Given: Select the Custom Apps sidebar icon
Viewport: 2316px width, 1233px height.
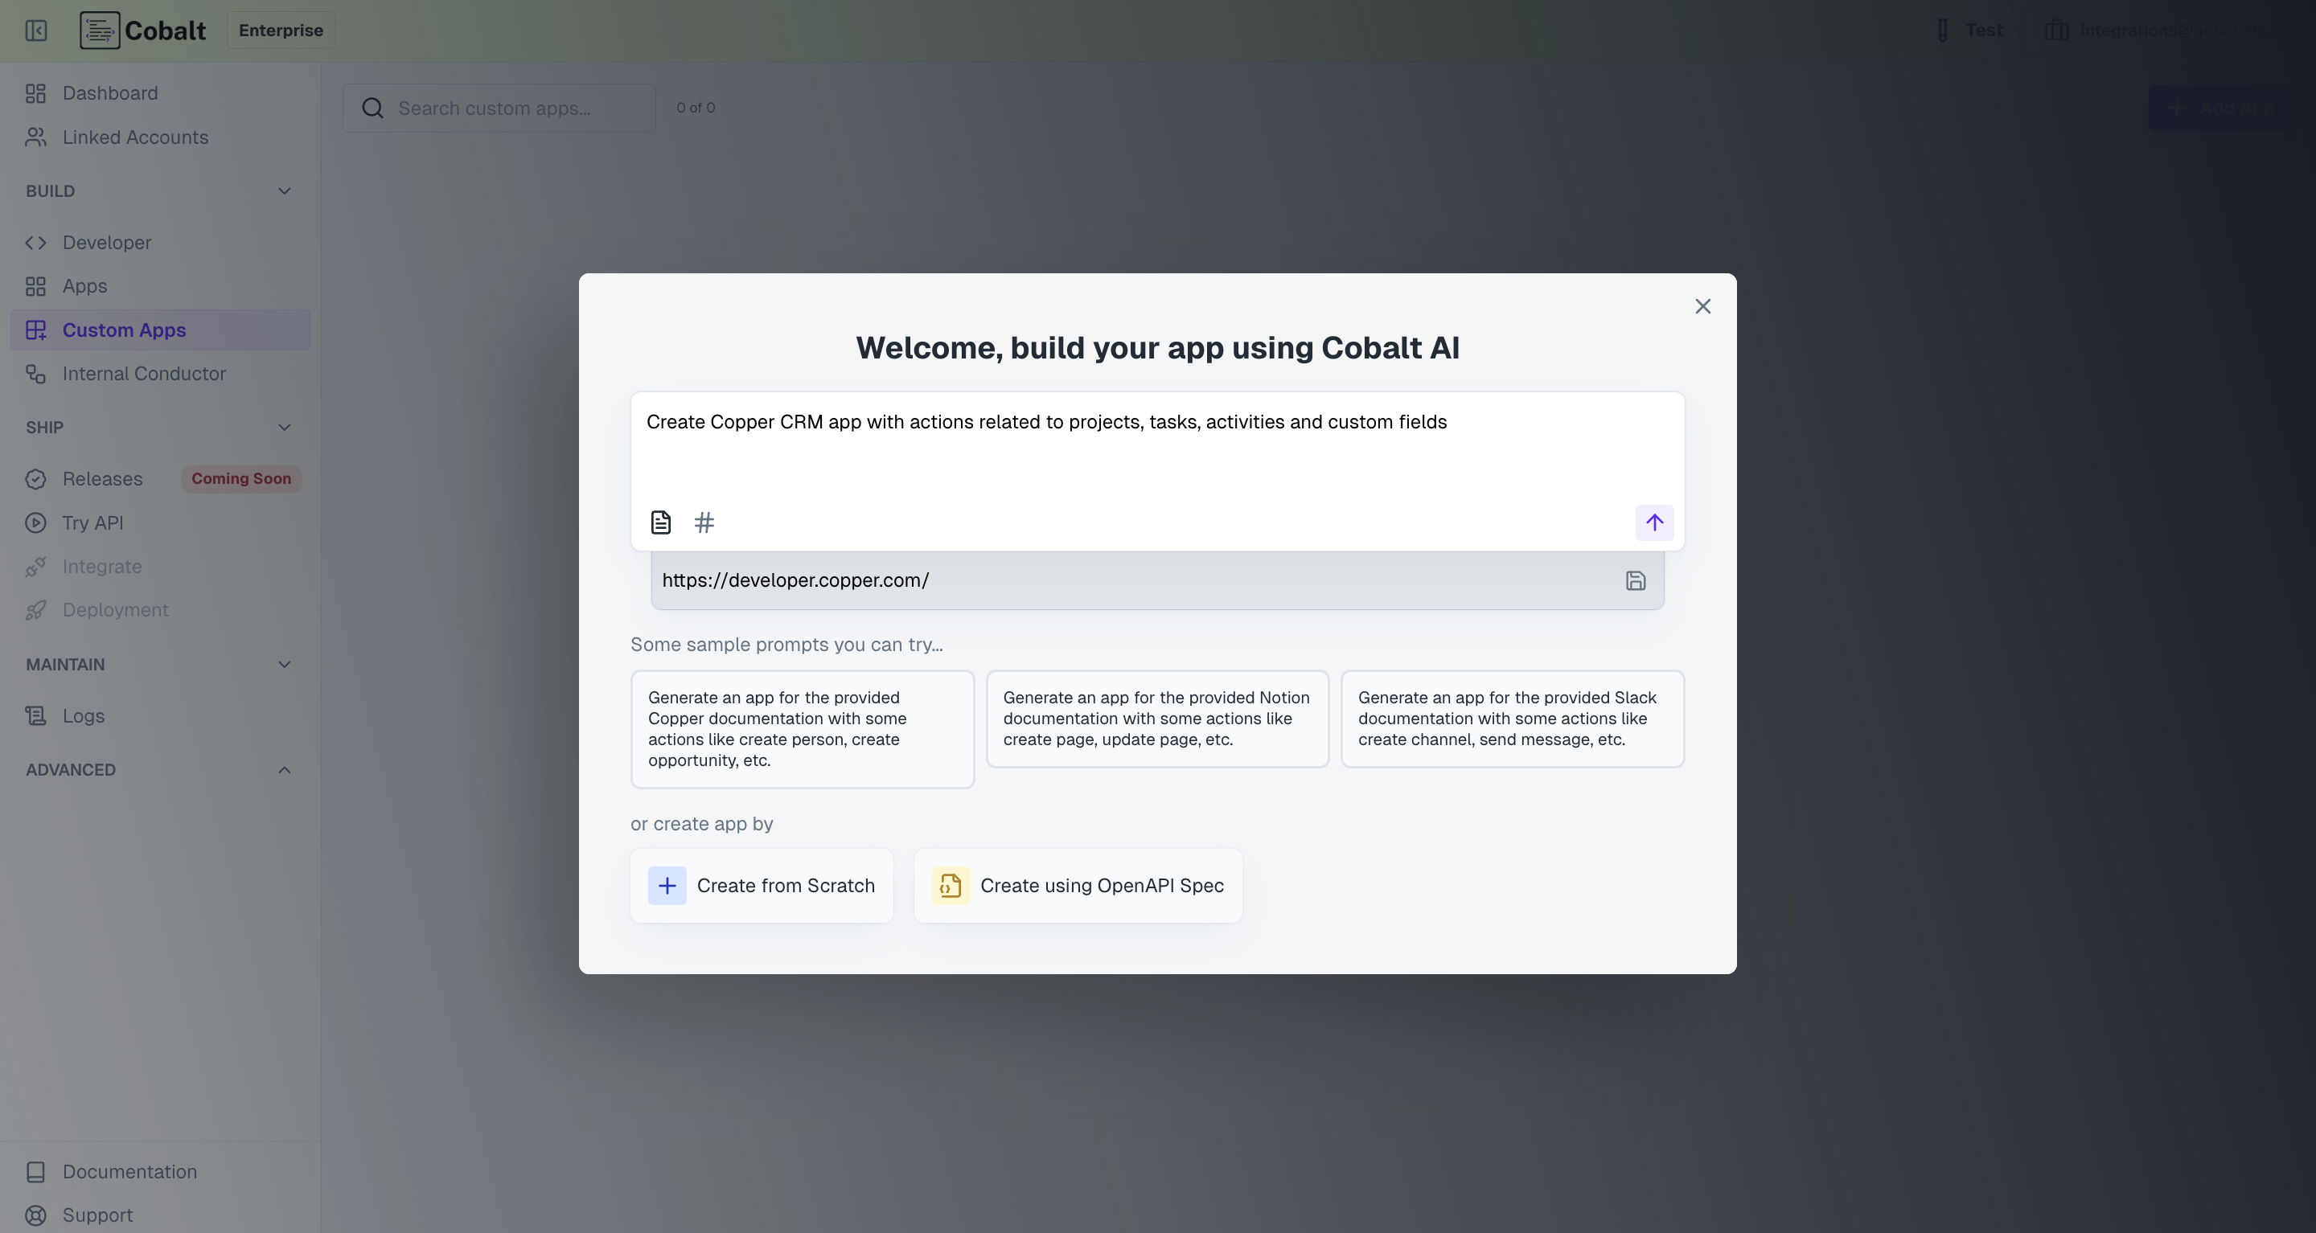Looking at the screenshot, I should [x=36, y=330].
